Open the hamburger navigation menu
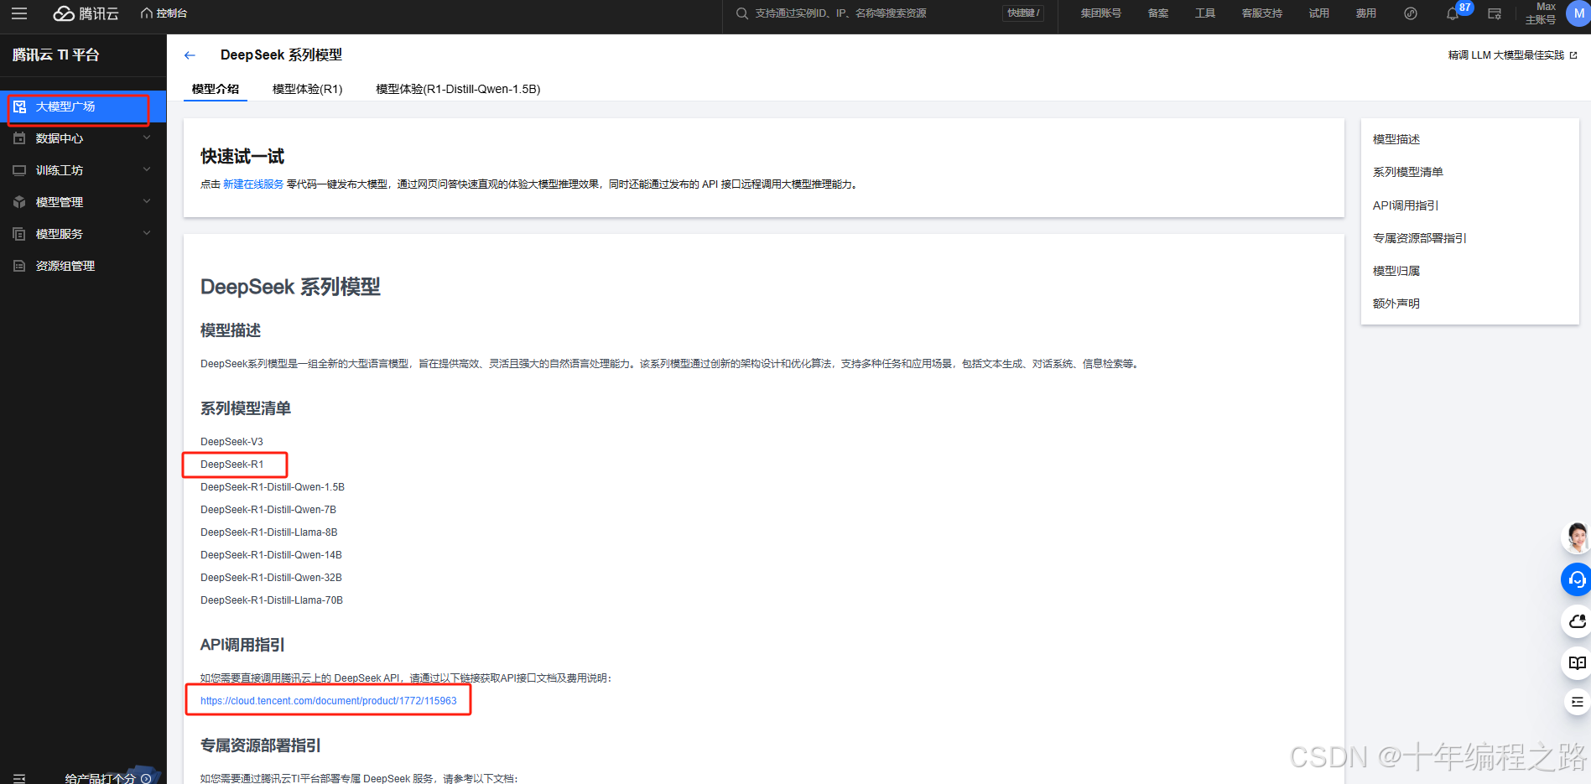The height and width of the screenshot is (784, 1591). (x=19, y=13)
